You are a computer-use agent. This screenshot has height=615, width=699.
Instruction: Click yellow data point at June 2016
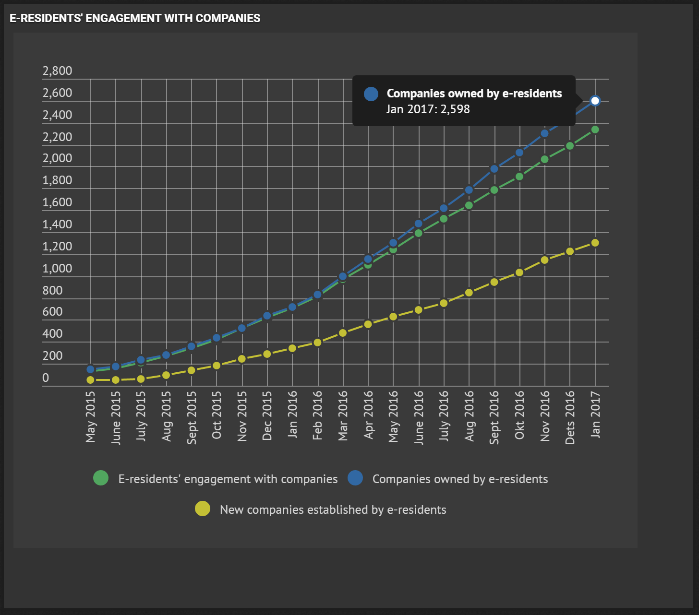click(x=418, y=310)
